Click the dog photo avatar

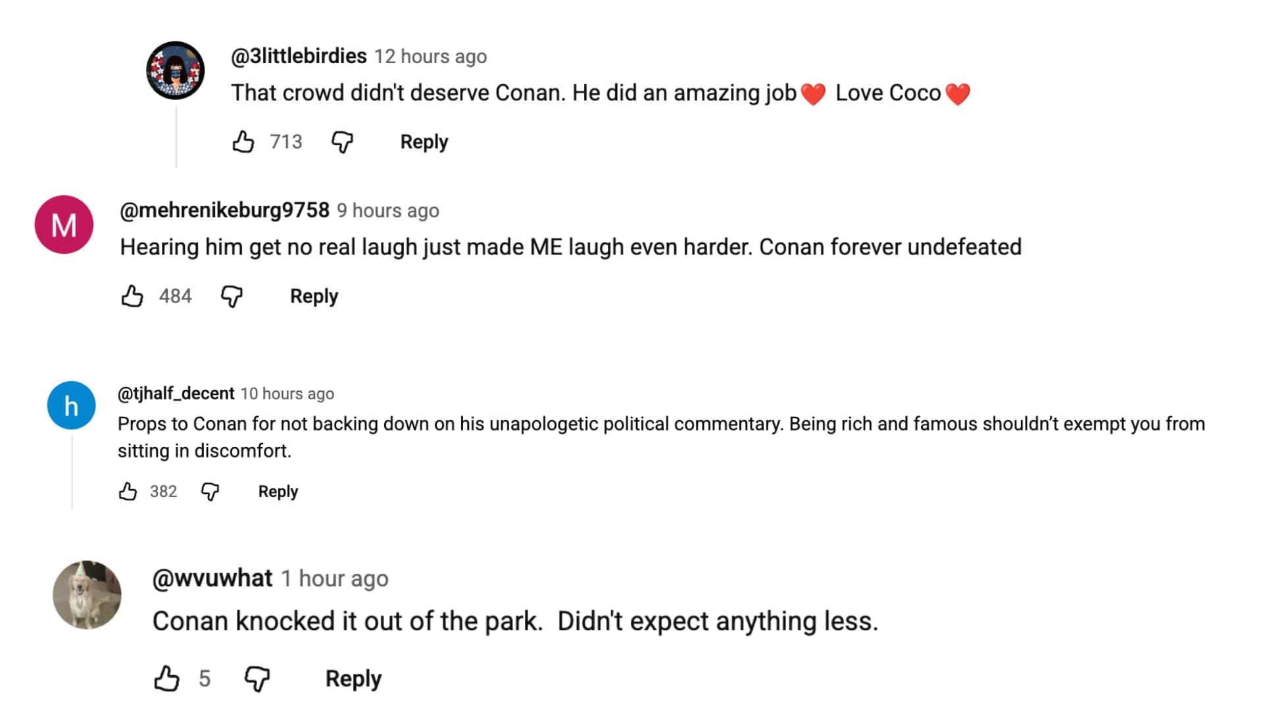pyautogui.click(x=87, y=595)
